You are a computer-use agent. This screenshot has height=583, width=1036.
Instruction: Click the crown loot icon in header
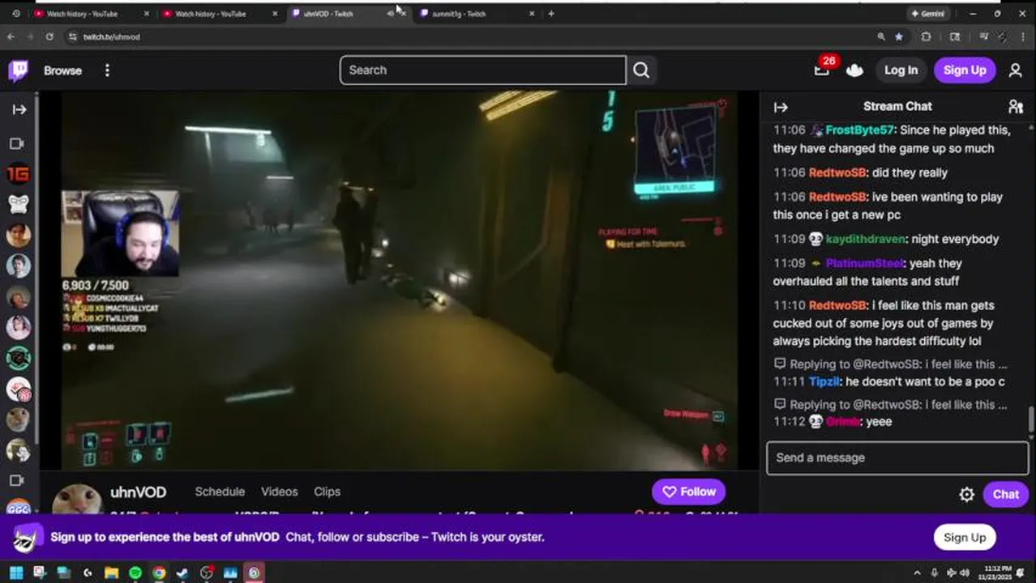[x=854, y=70]
